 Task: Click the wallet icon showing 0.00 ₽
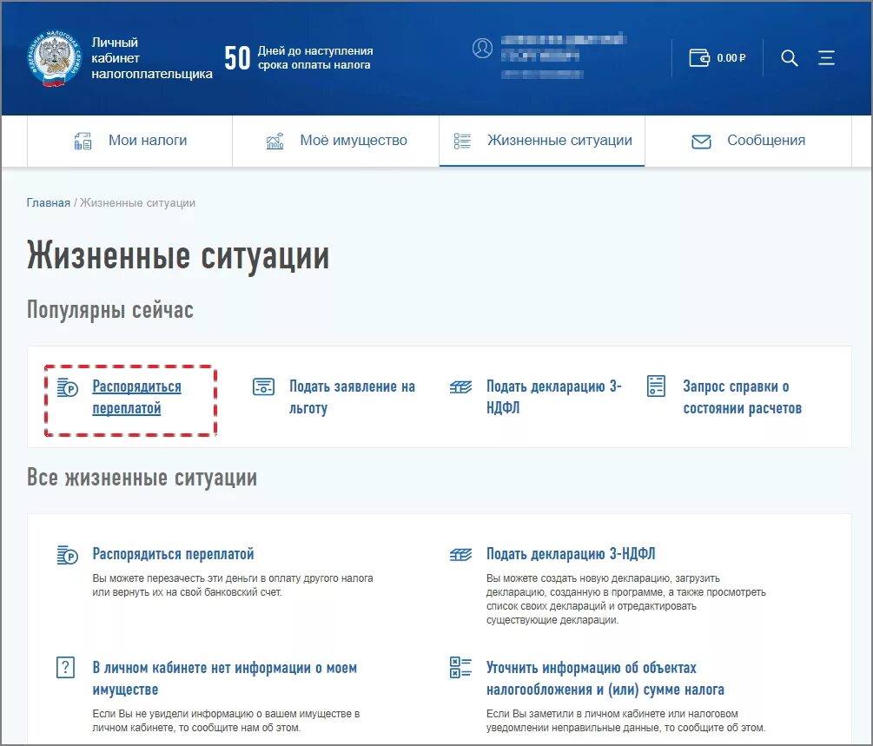coord(700,57)
